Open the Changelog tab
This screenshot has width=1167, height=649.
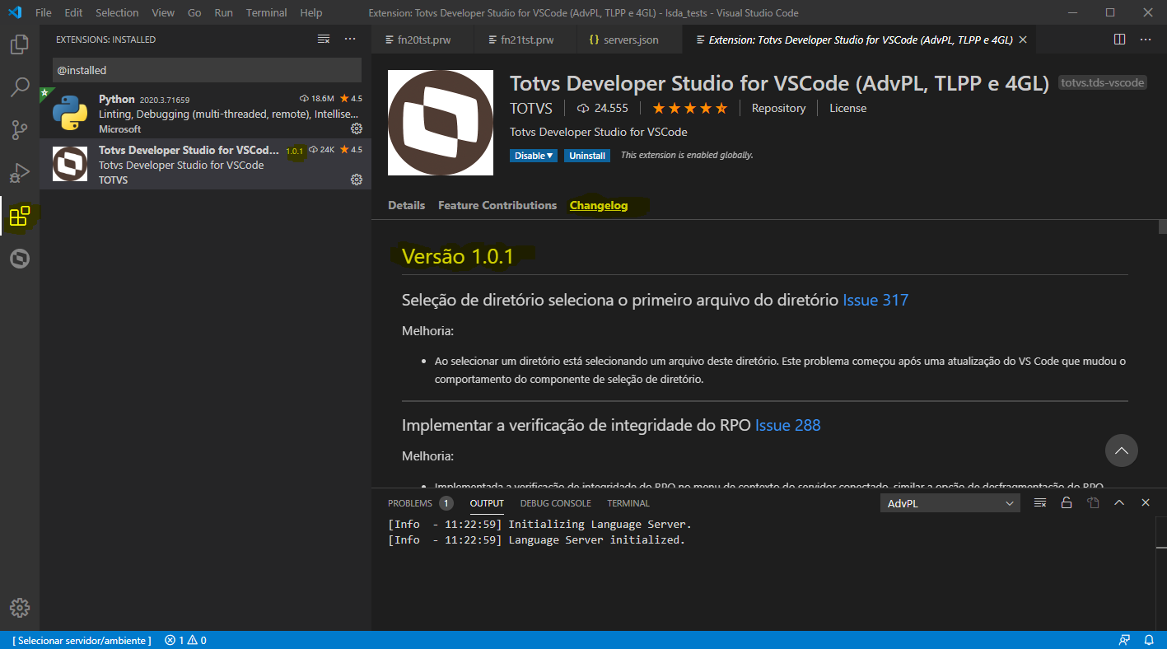tap(599, 205)
